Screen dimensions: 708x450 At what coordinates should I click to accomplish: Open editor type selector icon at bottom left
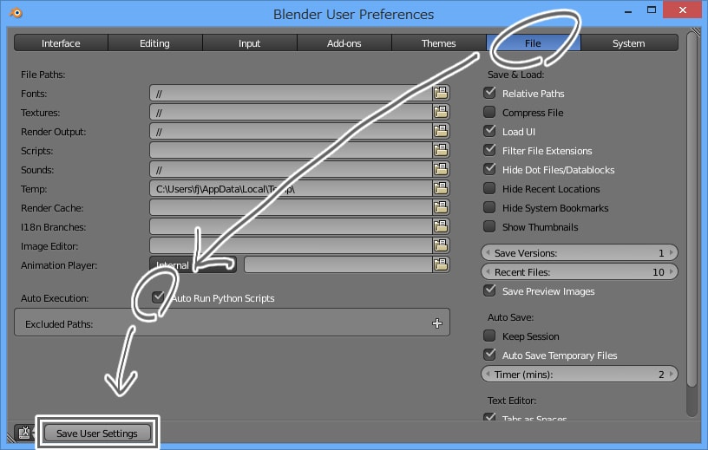pos(24,433)
